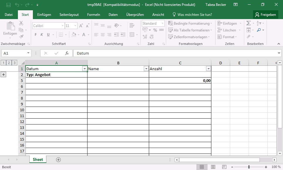Screen dimensions: 283x170
Task: Select Normal view in the status bar
Action: click(x=202, y=167)
